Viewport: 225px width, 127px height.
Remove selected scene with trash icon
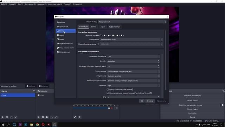(x=7, y=117)
